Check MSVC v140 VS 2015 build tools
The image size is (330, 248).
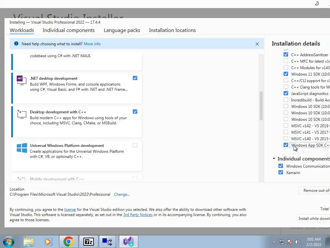click(x=286, y=139)
